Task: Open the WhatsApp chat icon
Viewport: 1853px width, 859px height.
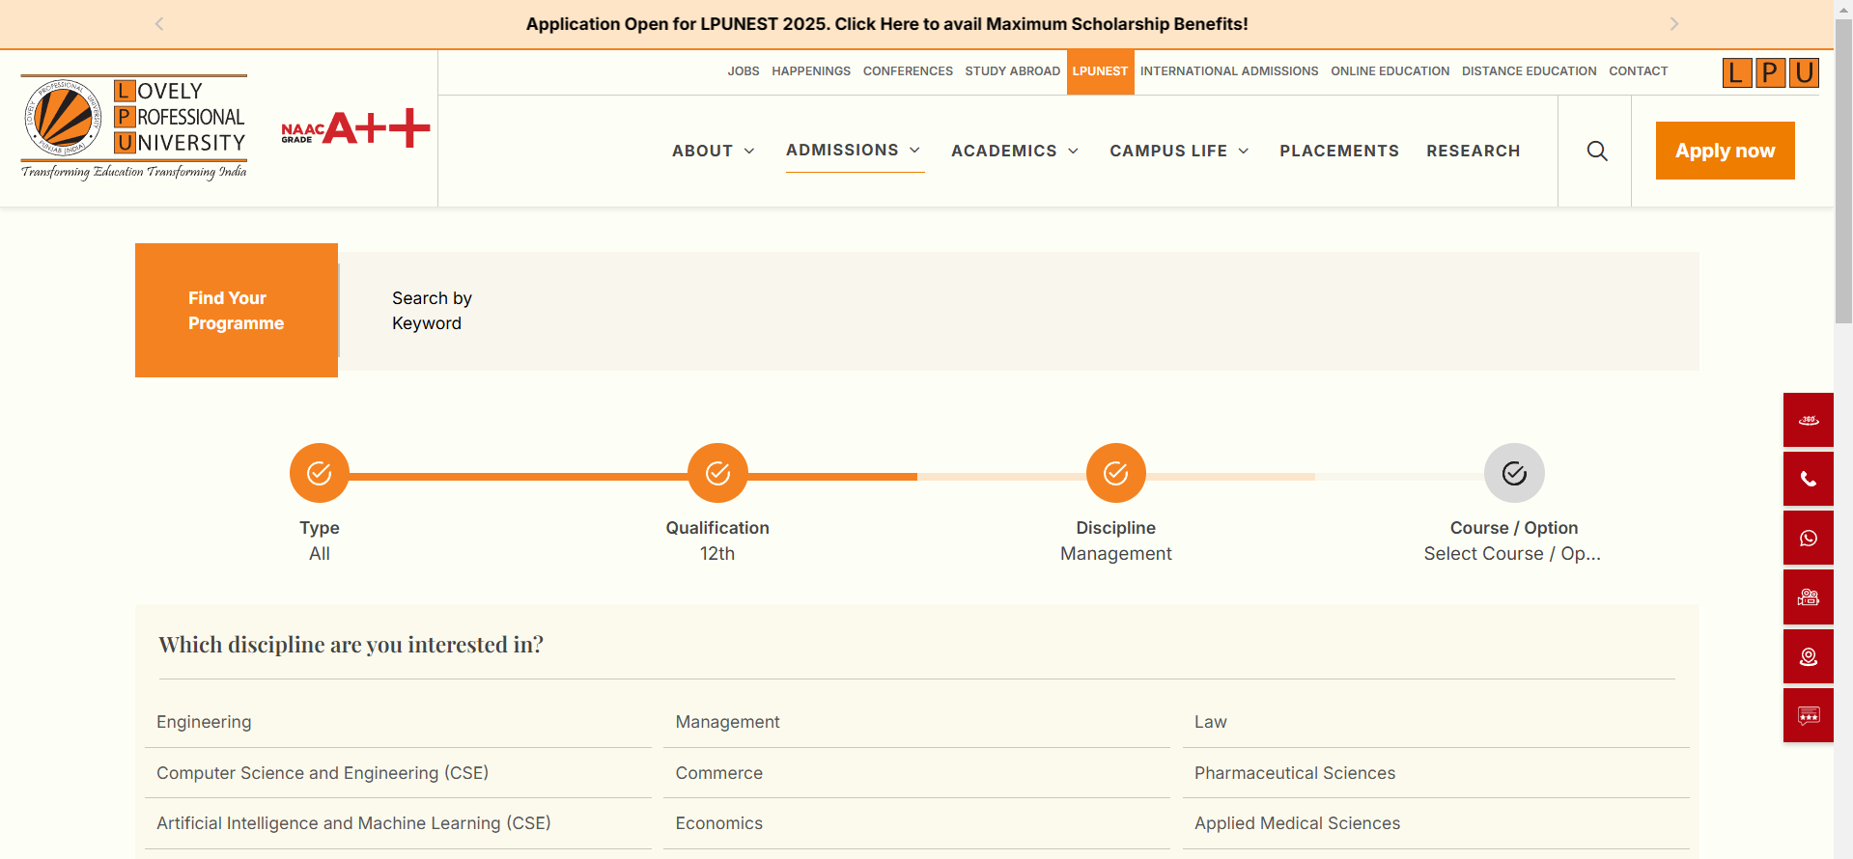Action: [x=1808, y=538]
